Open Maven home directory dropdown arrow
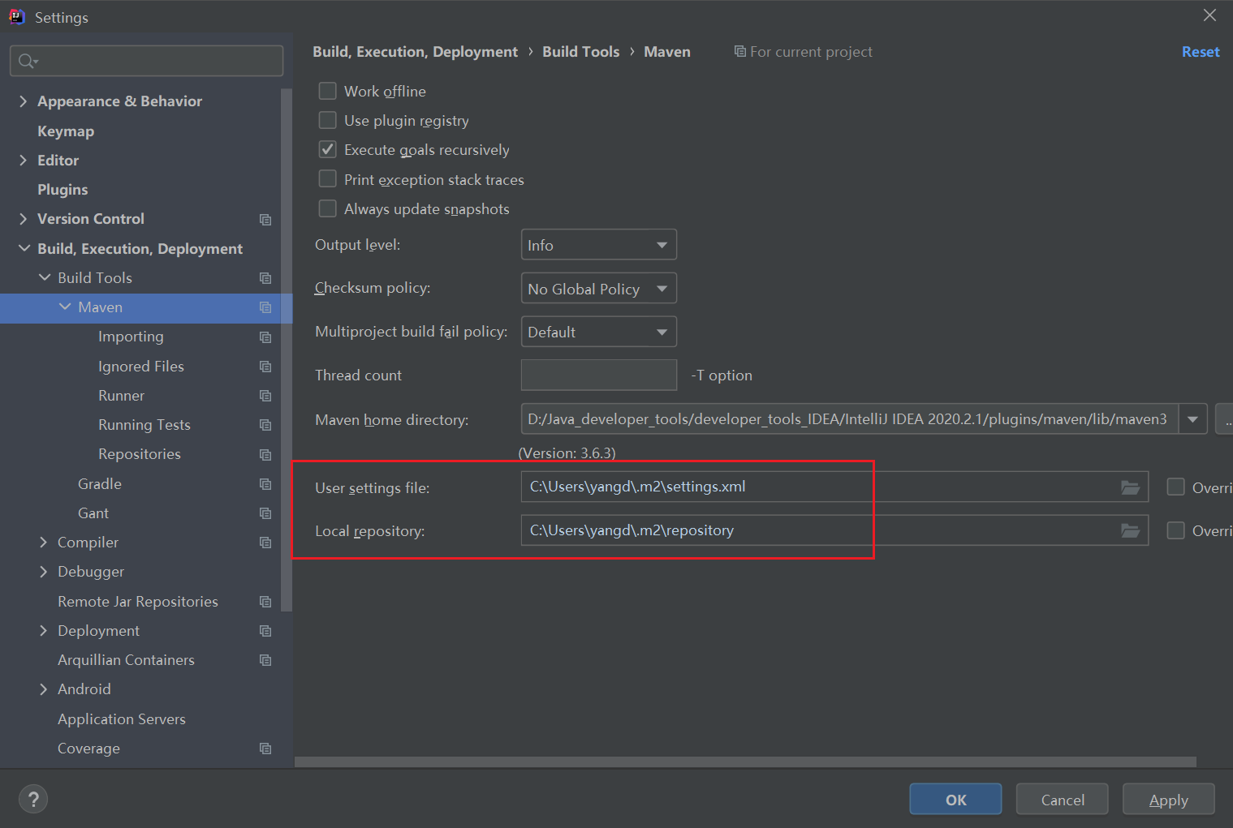 click(1193, 419)
